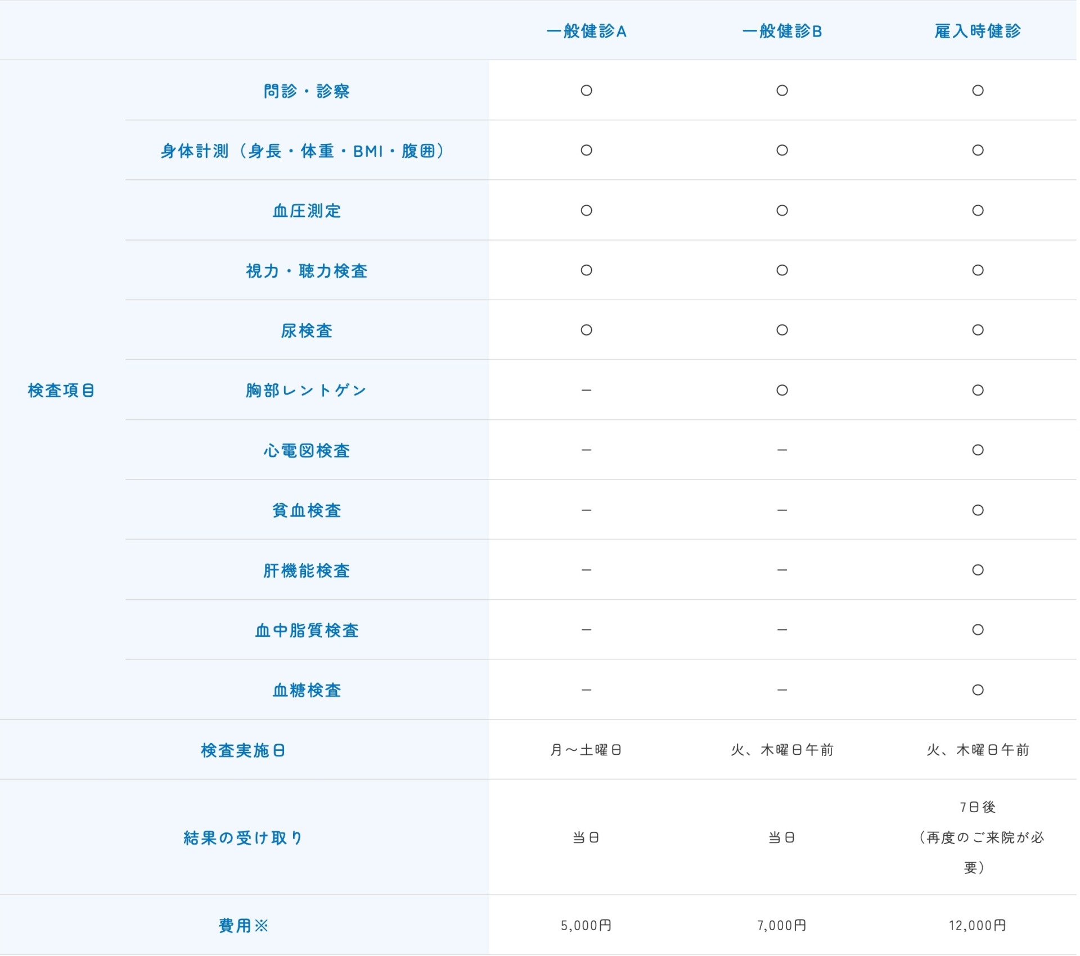Click the 心電図検査 row label
This screenshot has height=956, width=1080.
tap(307, 450)
